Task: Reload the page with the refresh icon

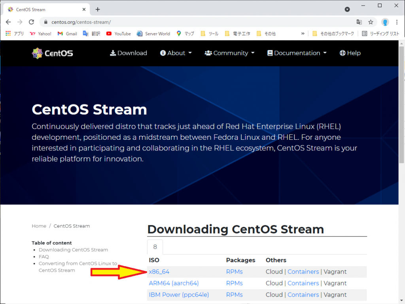Action: pyautogui.click(x=32, y=22)
